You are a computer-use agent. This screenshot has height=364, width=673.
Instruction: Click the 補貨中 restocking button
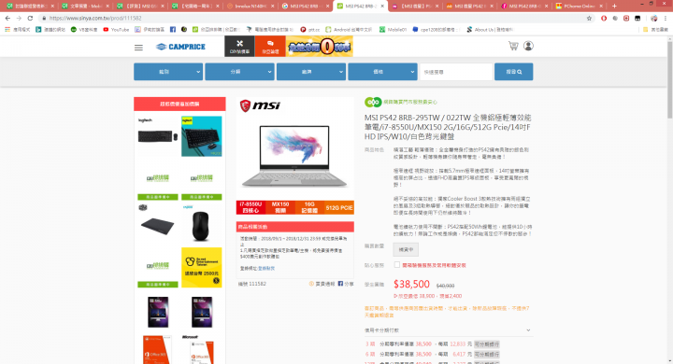[406, 249]
